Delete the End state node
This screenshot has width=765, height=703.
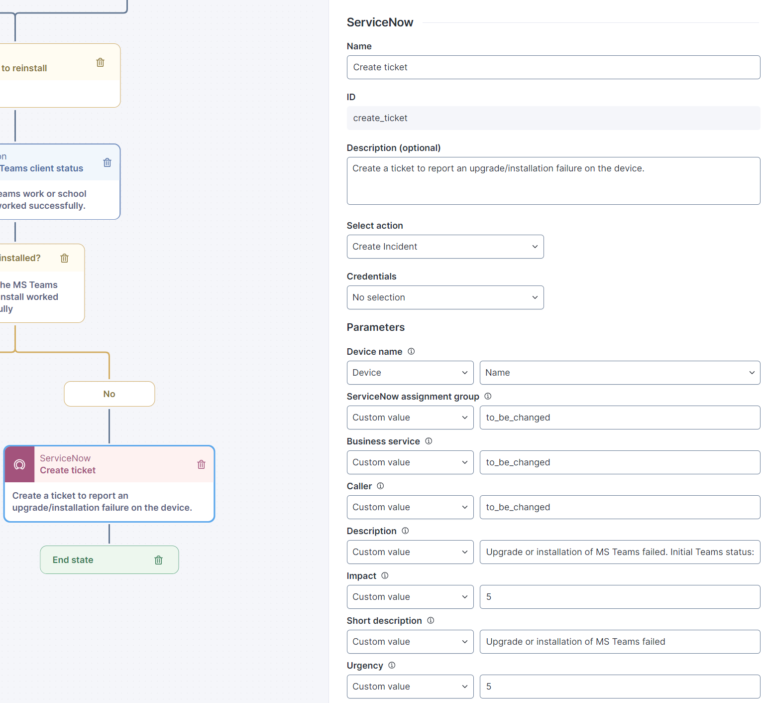click(158, 560)
